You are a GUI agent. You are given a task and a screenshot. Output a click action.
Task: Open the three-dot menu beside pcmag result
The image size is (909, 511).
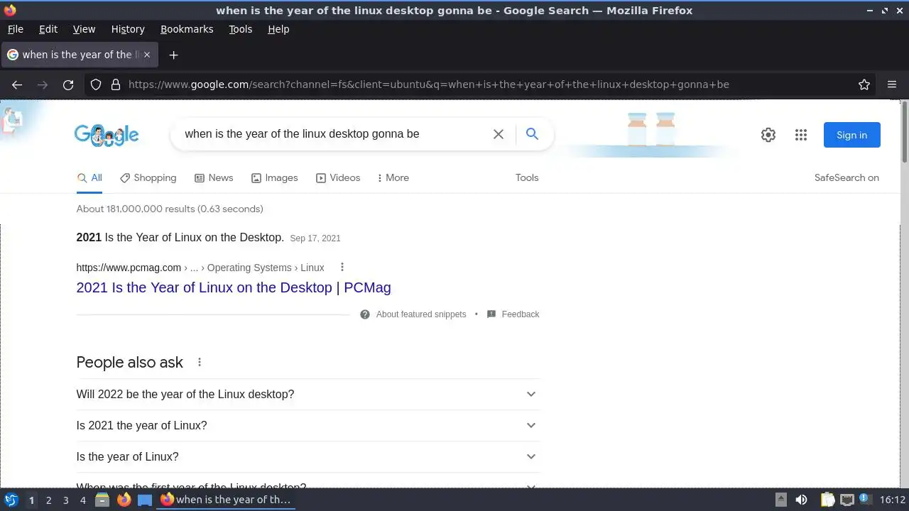point(342,268)
